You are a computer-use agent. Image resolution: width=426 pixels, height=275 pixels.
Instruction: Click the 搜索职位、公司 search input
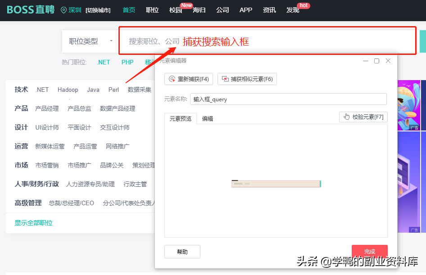pos(267,41)
